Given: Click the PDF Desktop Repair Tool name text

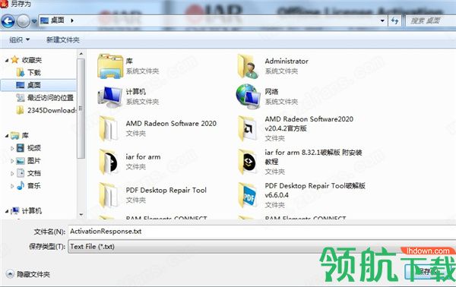Looking at the screenshot, I should pos(166,191).
